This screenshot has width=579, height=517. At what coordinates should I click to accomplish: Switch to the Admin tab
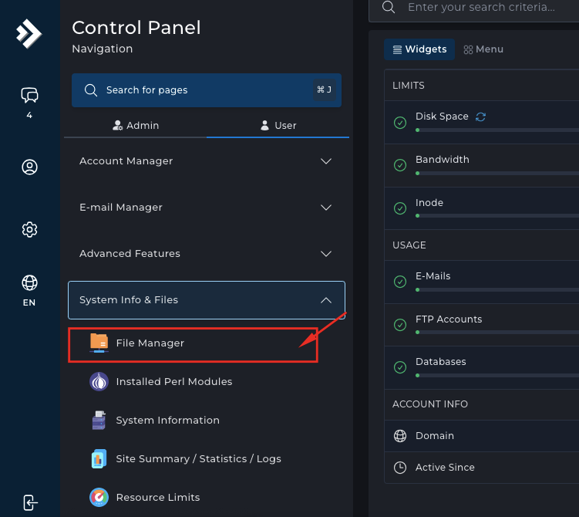click(136, 126)
